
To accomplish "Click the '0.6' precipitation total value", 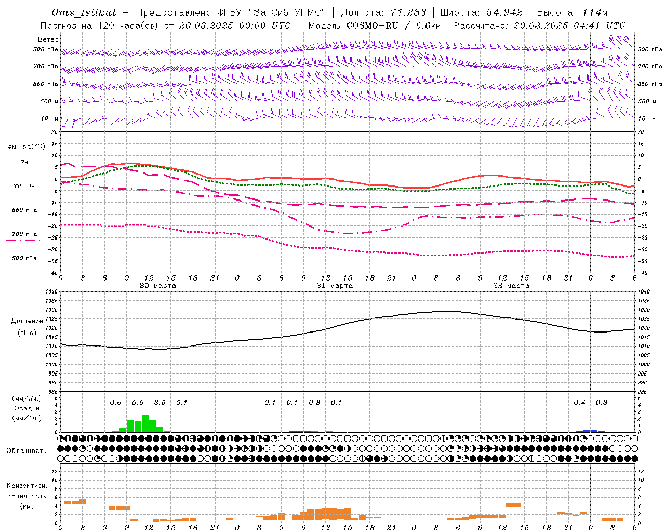I will click(x=116, y=403).
